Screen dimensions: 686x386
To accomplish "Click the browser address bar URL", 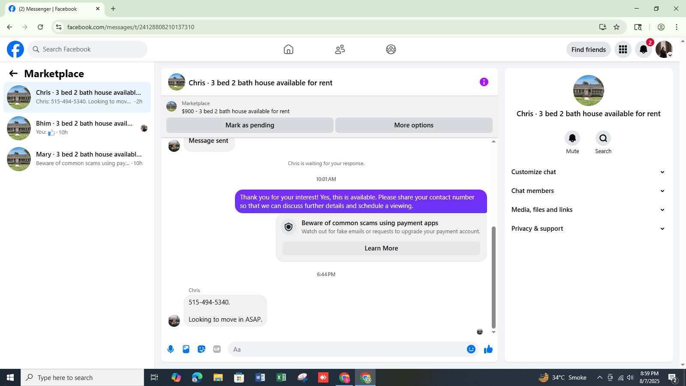I will tap(131, 27).
